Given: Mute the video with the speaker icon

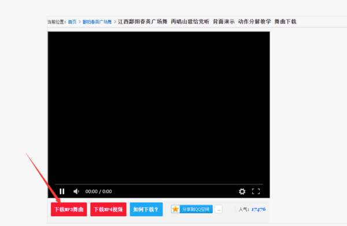Looking at the screenshot, I should (x=76, y=191).
